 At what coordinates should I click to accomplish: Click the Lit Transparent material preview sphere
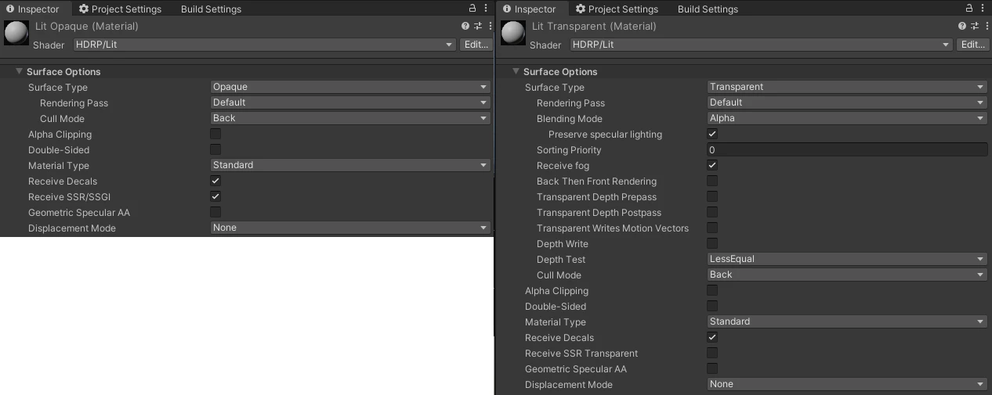(x=513, y=33)
